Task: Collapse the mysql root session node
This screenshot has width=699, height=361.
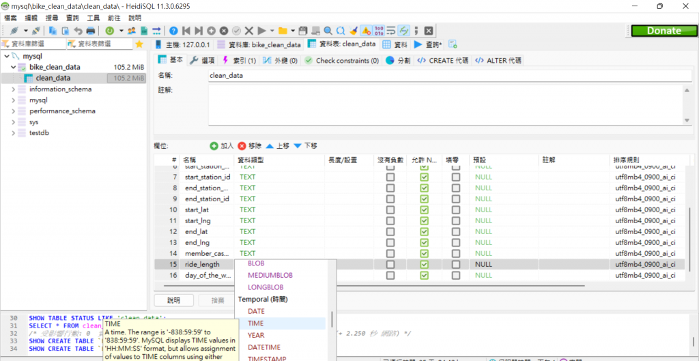Action: tap(6, 56)
